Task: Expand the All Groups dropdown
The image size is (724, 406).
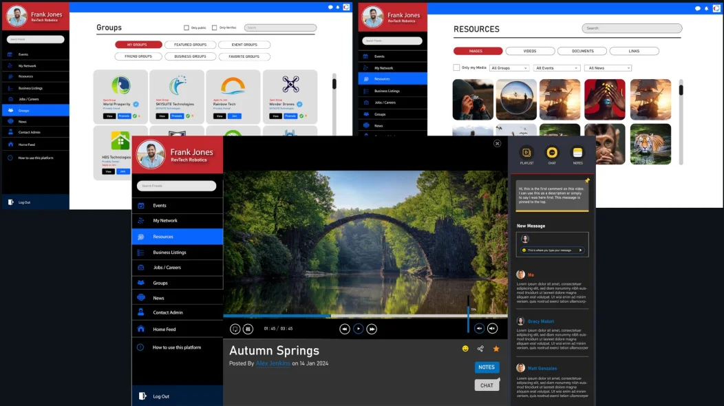Action: pos(509,68)
